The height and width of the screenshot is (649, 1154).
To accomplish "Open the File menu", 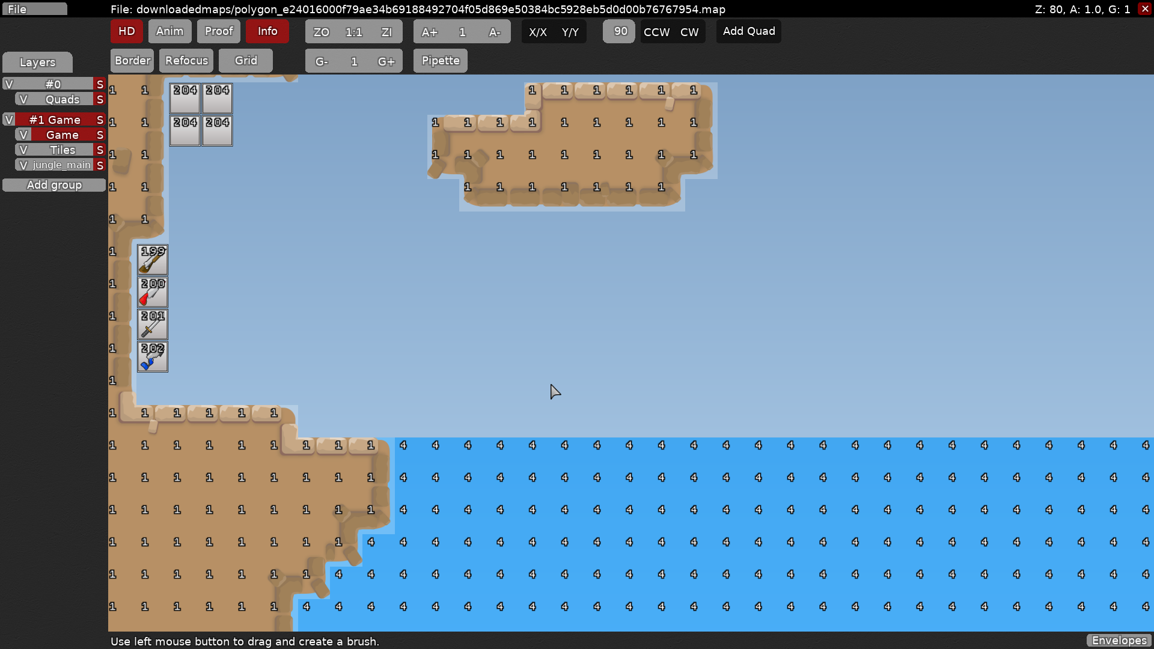I will click(34, 9).
